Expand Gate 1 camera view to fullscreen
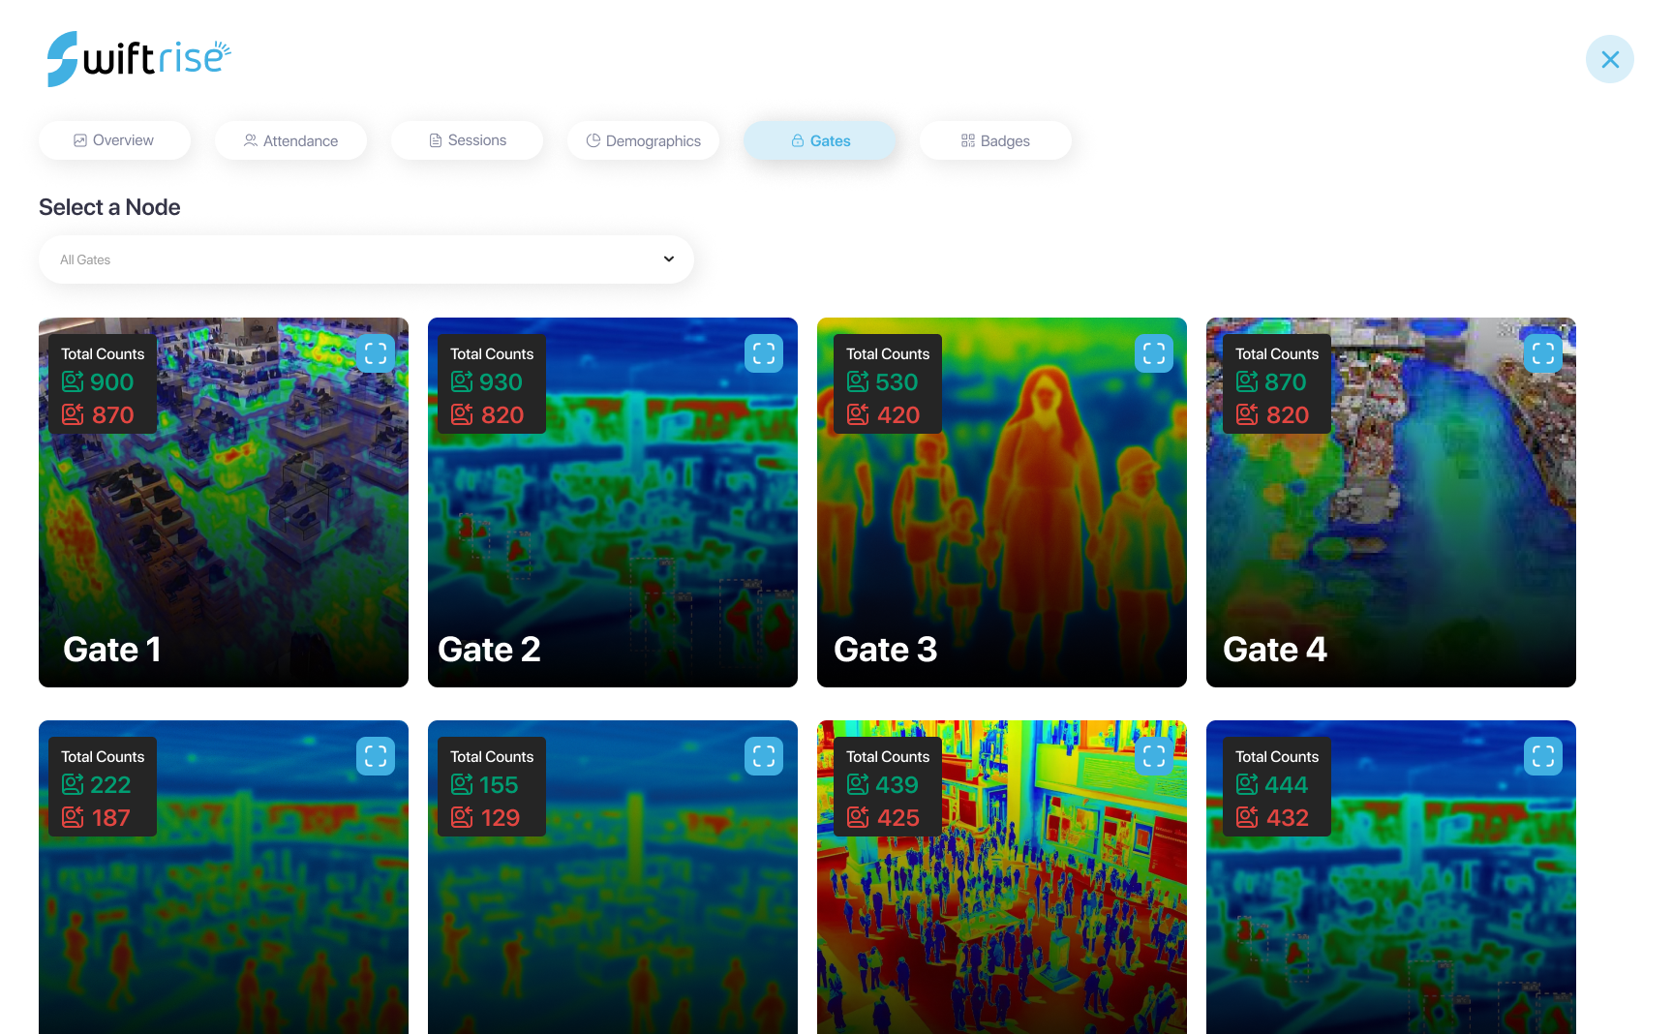The image size is (1673, 1034). [x=376, y=353]
